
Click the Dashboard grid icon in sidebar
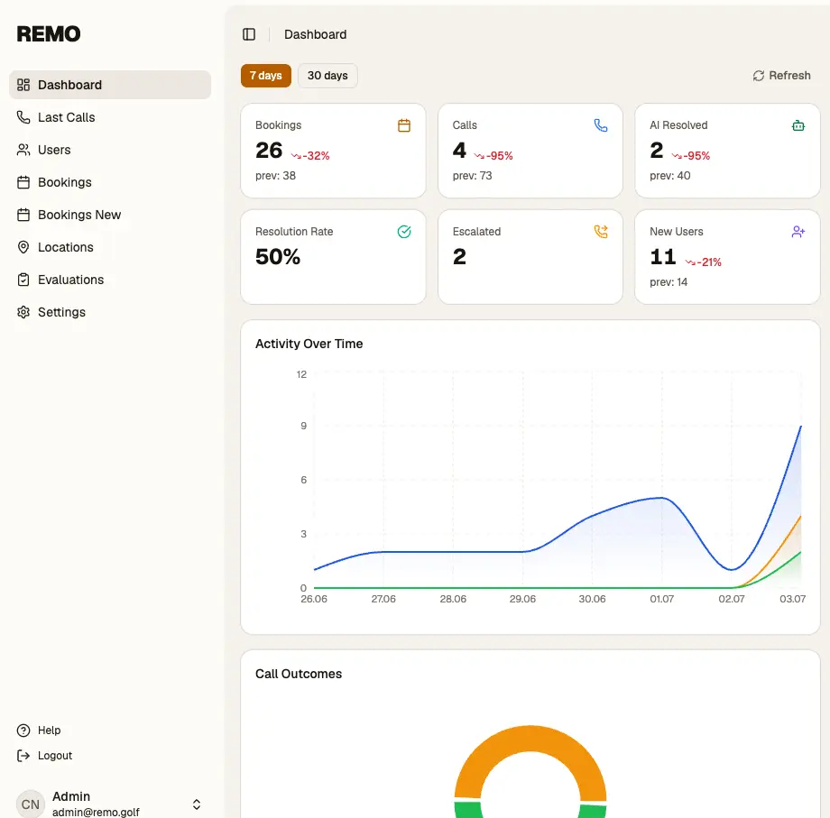pos(23,85)
